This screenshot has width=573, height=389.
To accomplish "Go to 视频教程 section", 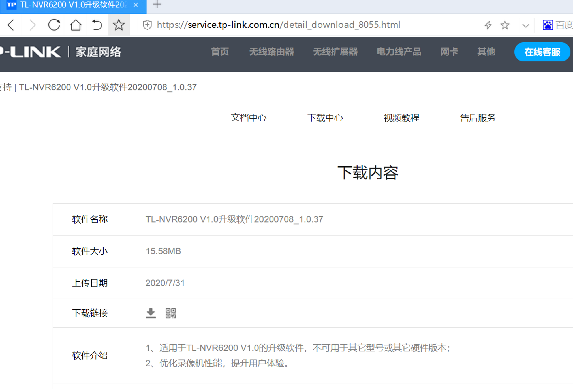I will coord(401,118).
